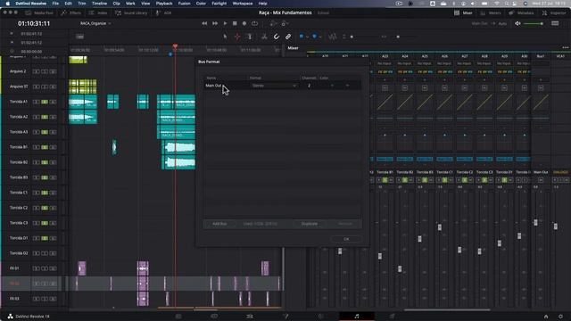Click Add Bus in Bus Format dialog
Image resolution: width=571 pixels, height=321 pixels.
click(219, 224)
